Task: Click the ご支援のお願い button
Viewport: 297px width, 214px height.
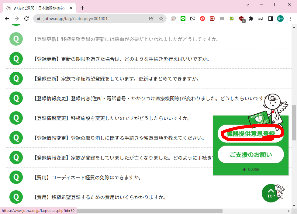Action: coord(251,154)
